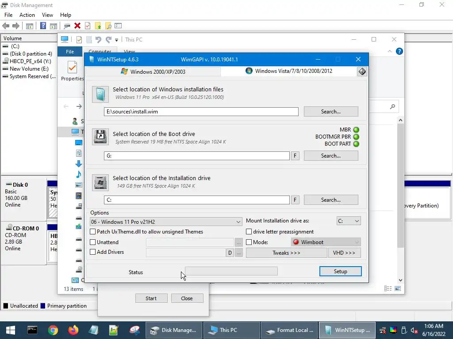Image resolution: width=453 pixels, height=339 pixels.
Task: Click the search magnifier in This PC window
Action: tap(392, 107)
